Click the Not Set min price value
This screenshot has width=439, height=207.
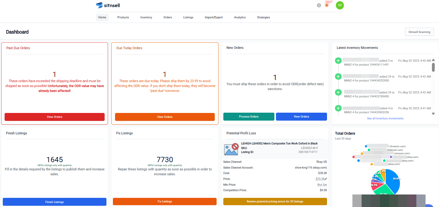322,185
